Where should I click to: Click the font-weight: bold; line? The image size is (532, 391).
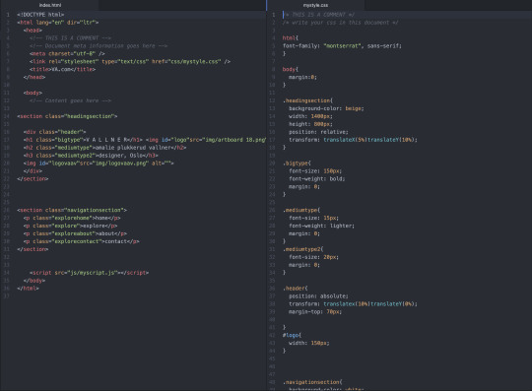pos(316,178)
